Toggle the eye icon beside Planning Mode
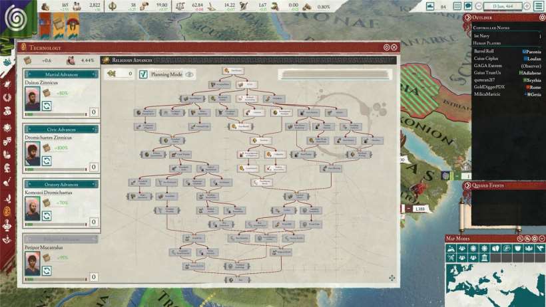 coord(190,75)
